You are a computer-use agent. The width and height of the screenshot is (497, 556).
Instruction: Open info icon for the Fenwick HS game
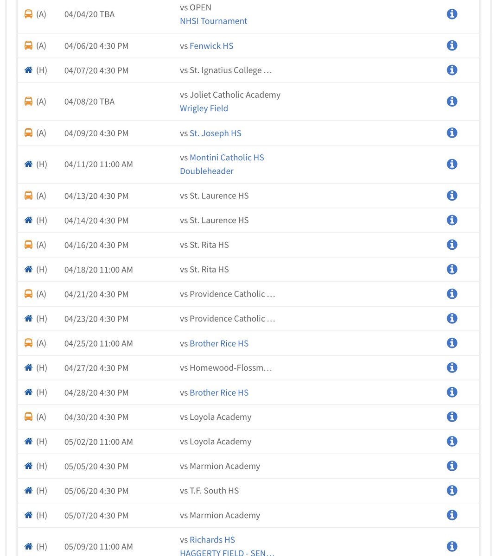pos(452,45)
